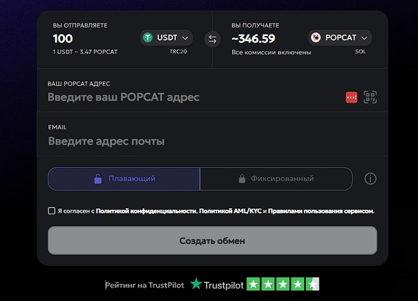Click the TRC20 network label
The width and height of the screenshot is (418, 301).
(178, 51)
